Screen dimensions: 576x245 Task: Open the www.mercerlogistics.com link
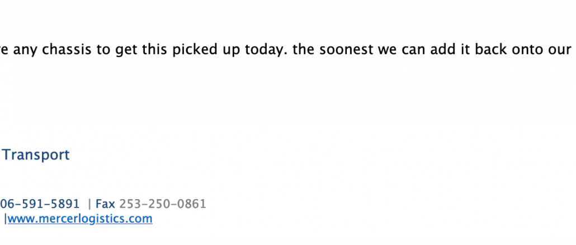(80, 219)
